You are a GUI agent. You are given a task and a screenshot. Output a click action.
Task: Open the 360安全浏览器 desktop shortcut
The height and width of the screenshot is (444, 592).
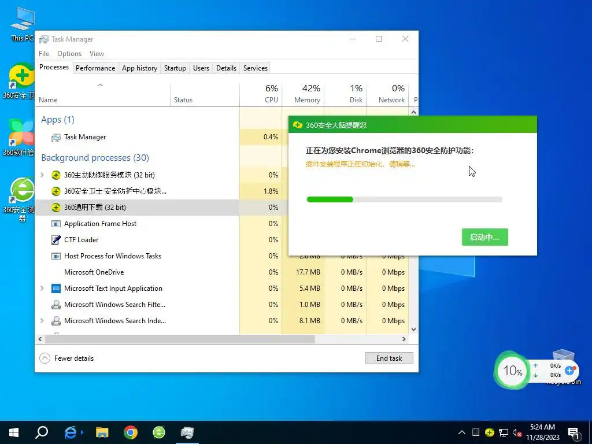[x=21, y=198]
